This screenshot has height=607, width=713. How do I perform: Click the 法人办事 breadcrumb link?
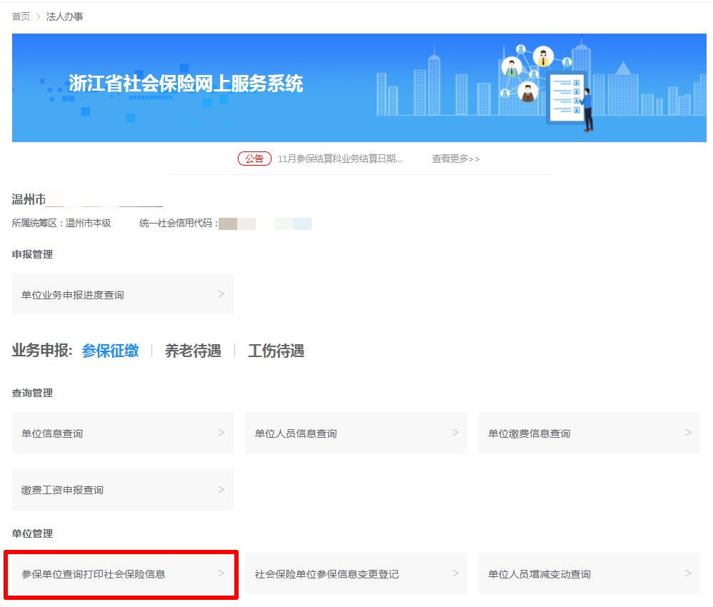point(64,16)
